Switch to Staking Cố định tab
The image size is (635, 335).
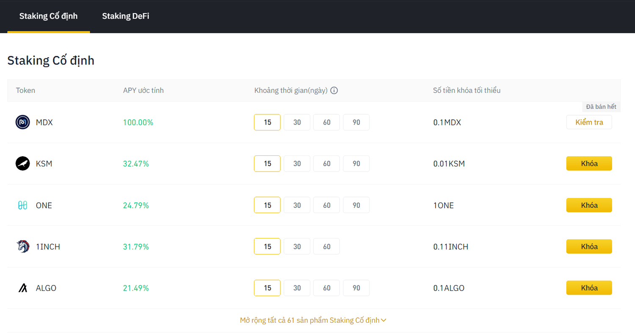(x=49, y=16)
